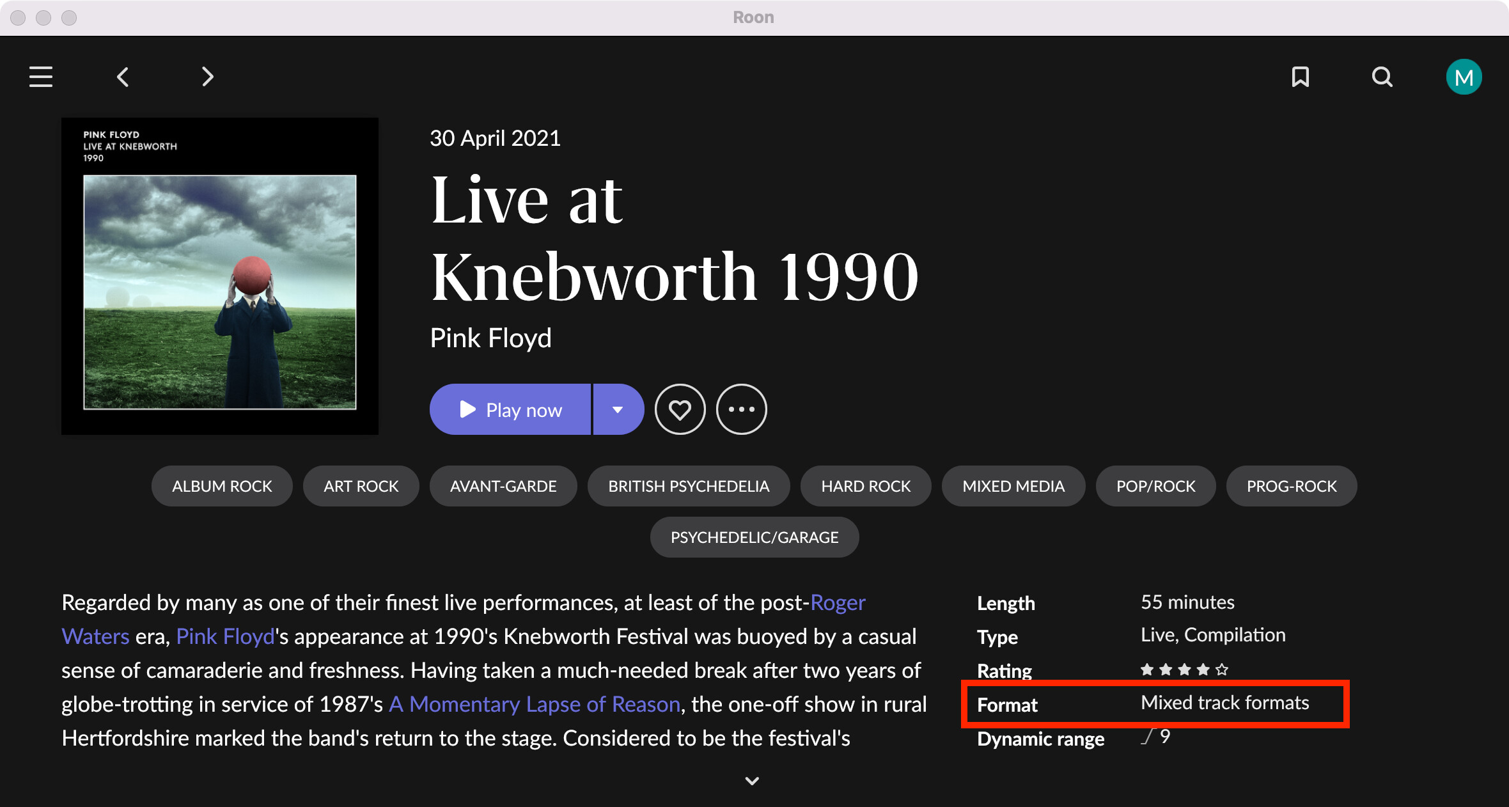Open search with the magnifier icon
The height and width of the screenshot is (807, 1509).
1382,77
